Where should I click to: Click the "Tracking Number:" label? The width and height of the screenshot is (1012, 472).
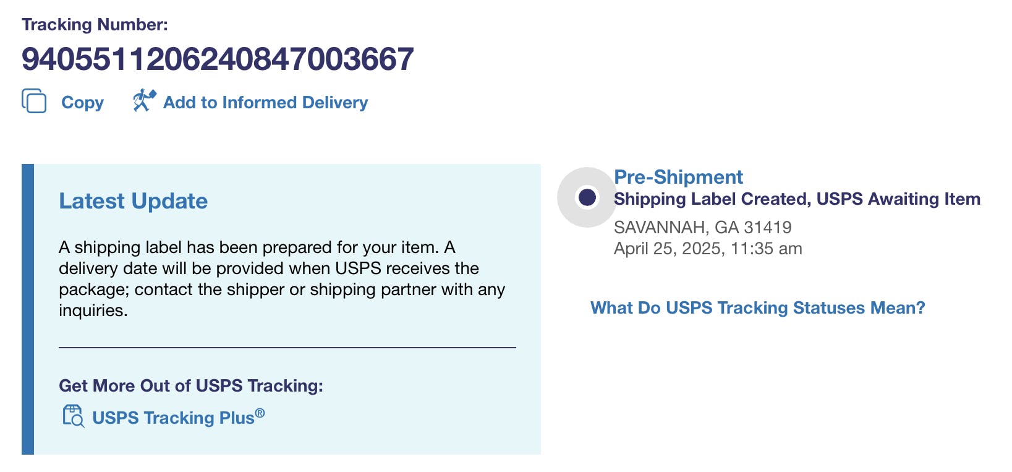[x=95, y=25]
